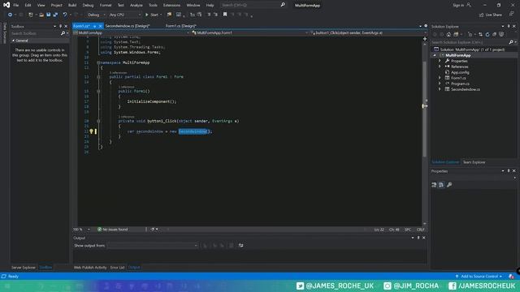Screen dimensions: 520x292
Task: Expand the Properties node in Solution Explorer
Action: click(x=440, y=61)
